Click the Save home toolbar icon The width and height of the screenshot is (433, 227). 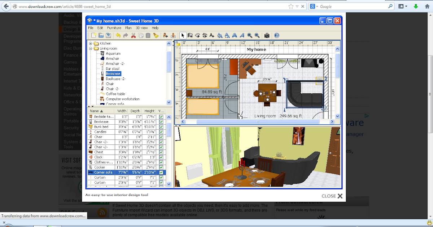[x=108, y=35]
